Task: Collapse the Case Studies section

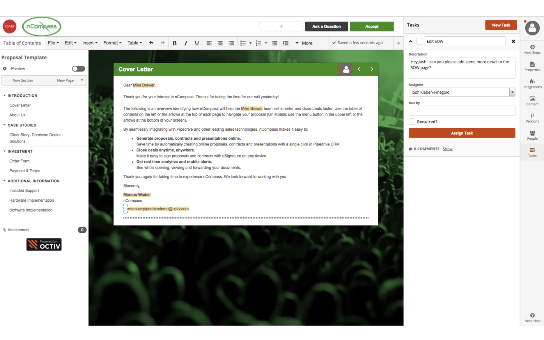Action: click(5, 125)
